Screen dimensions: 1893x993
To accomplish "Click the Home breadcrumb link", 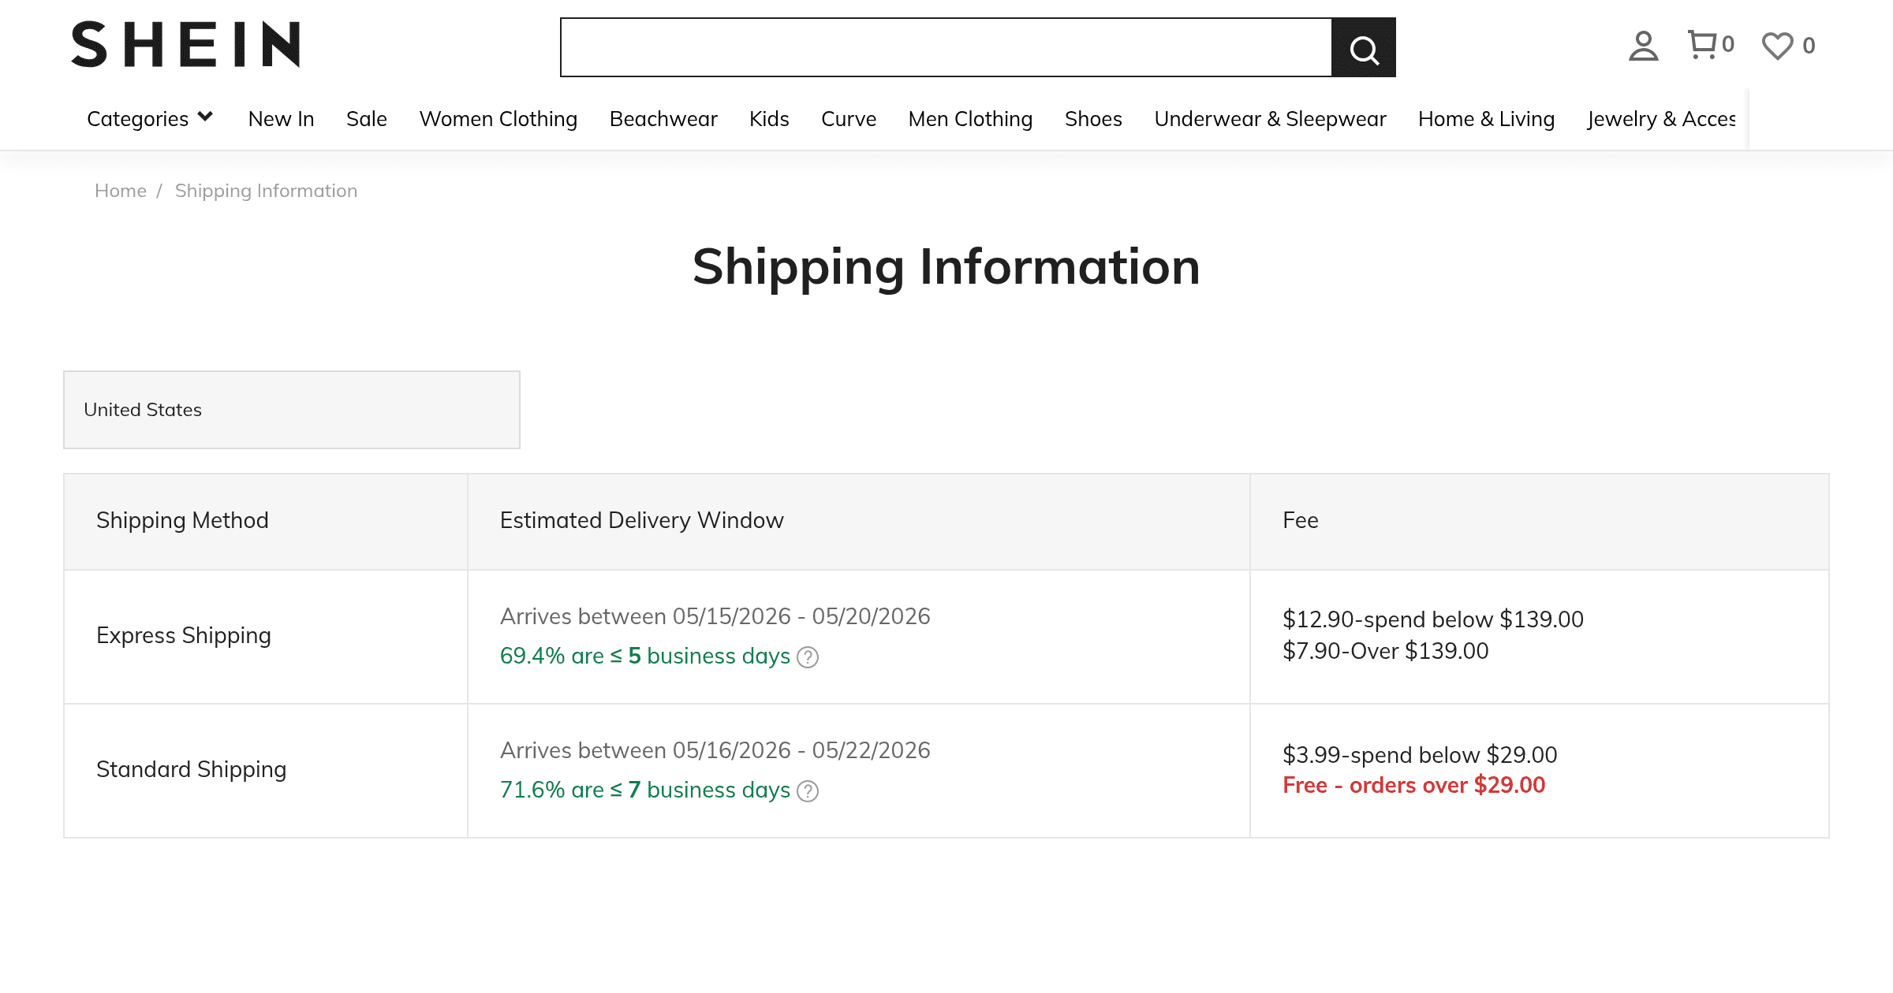I will (x=121, y=191).
